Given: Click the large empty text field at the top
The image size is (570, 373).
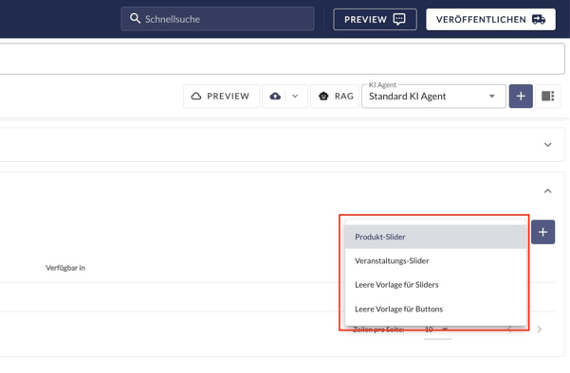Looking at the screenshot, I should pyautogui.click(x=282, y=59).
